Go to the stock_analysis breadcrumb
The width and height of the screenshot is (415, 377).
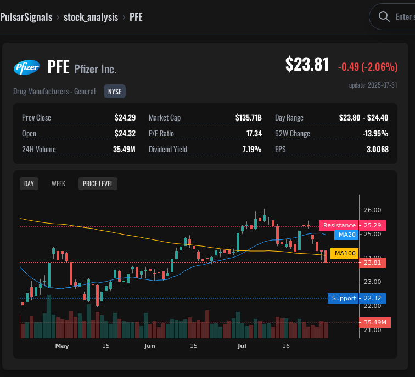(91, 17)
